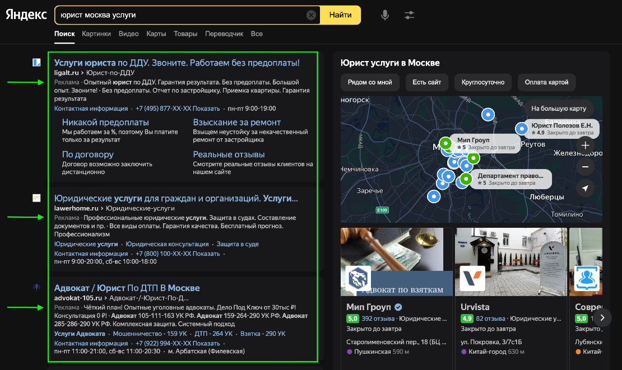The image size is (622, 370).
Task: Open the Urvista organization photo card
Action: 510,261
